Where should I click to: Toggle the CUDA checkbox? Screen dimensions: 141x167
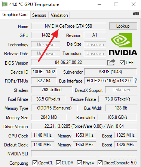pos(58,163)
